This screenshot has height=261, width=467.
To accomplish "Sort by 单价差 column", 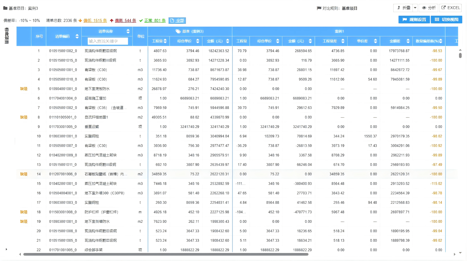I will pos(376,41).
